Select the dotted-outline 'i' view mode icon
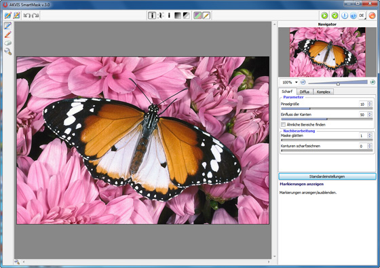Screen dimensions: 380x268 (x=161, y=16)
